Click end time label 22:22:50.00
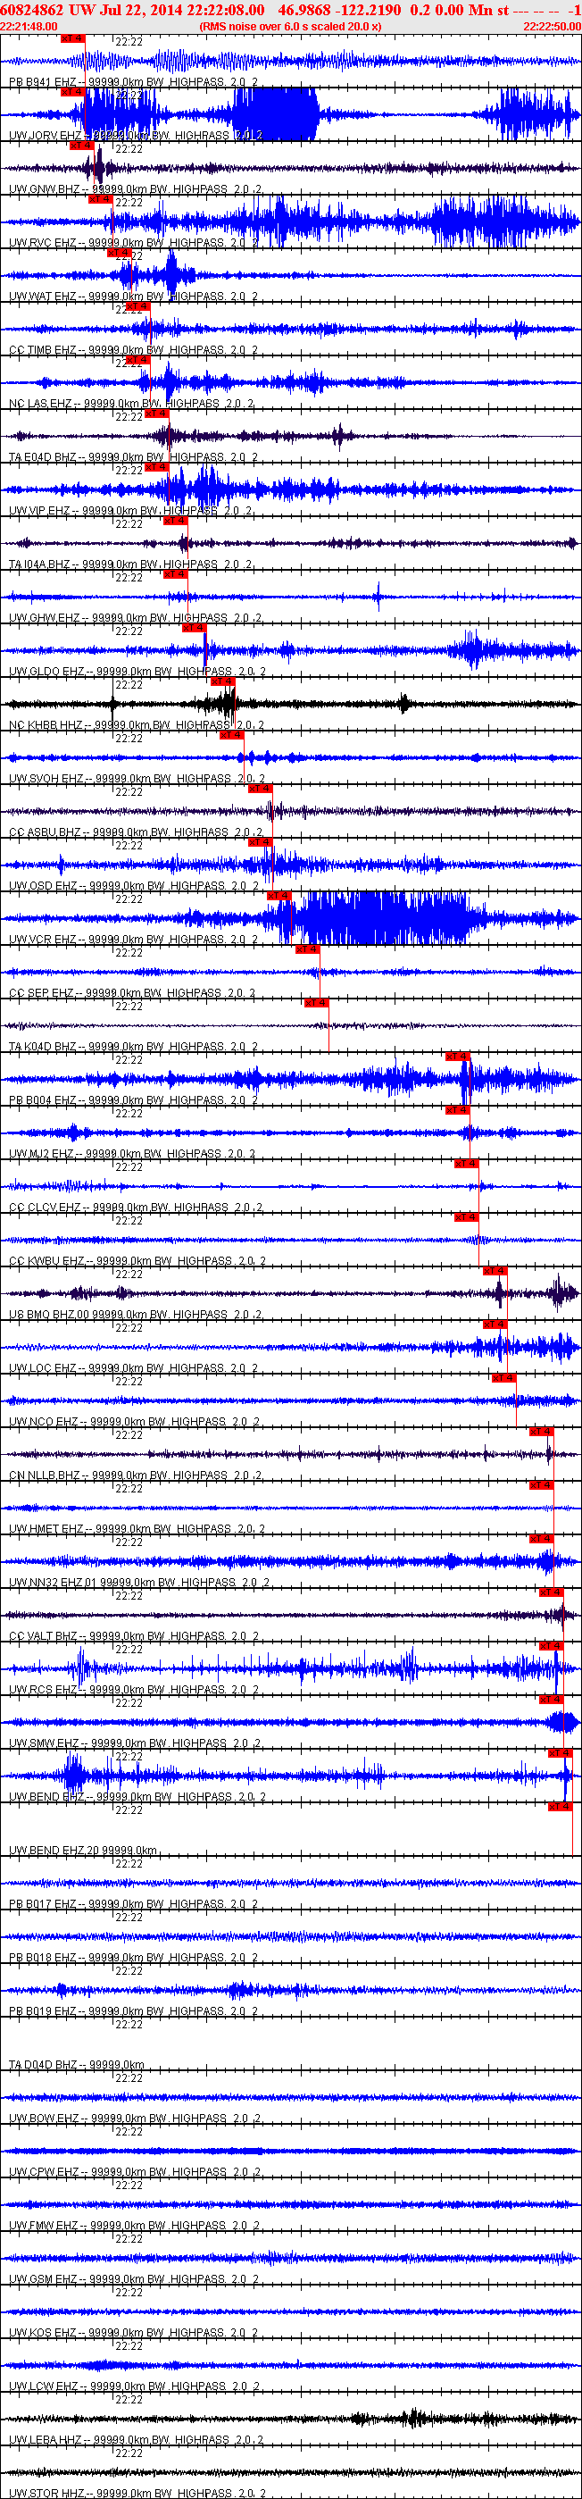Viewport: 582px width, 2499px height. [552, 26]
